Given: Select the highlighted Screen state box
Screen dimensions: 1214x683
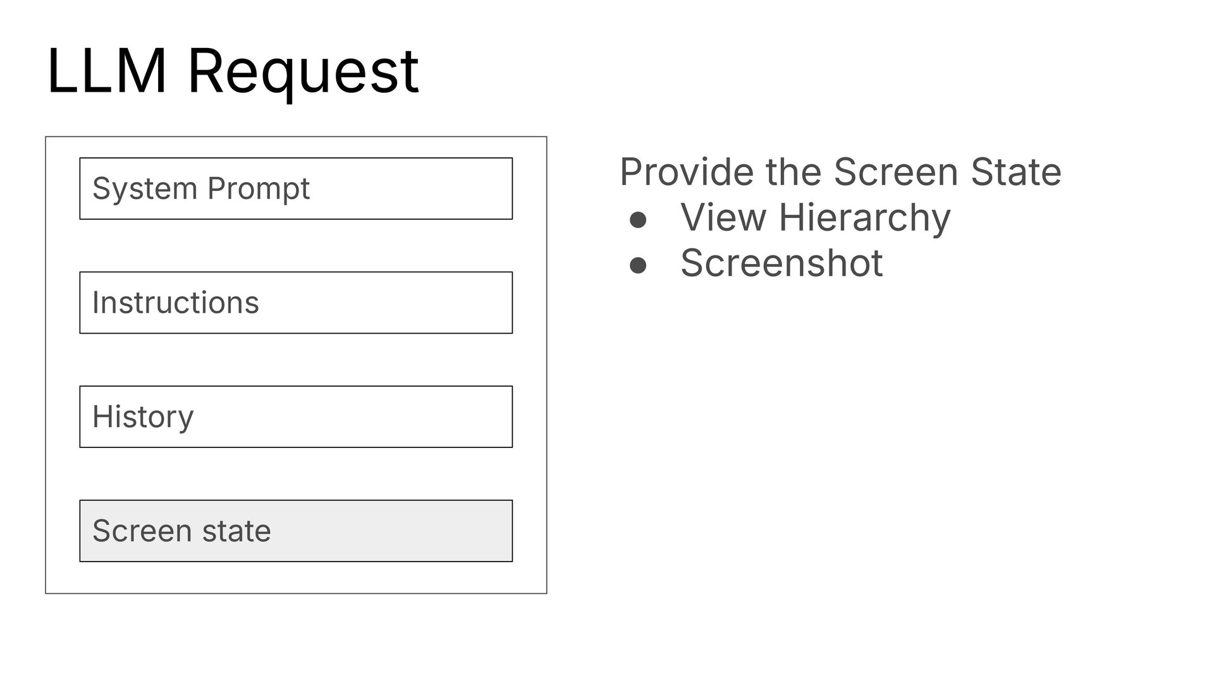Looking at the screenshot, I should coord(296,531).
